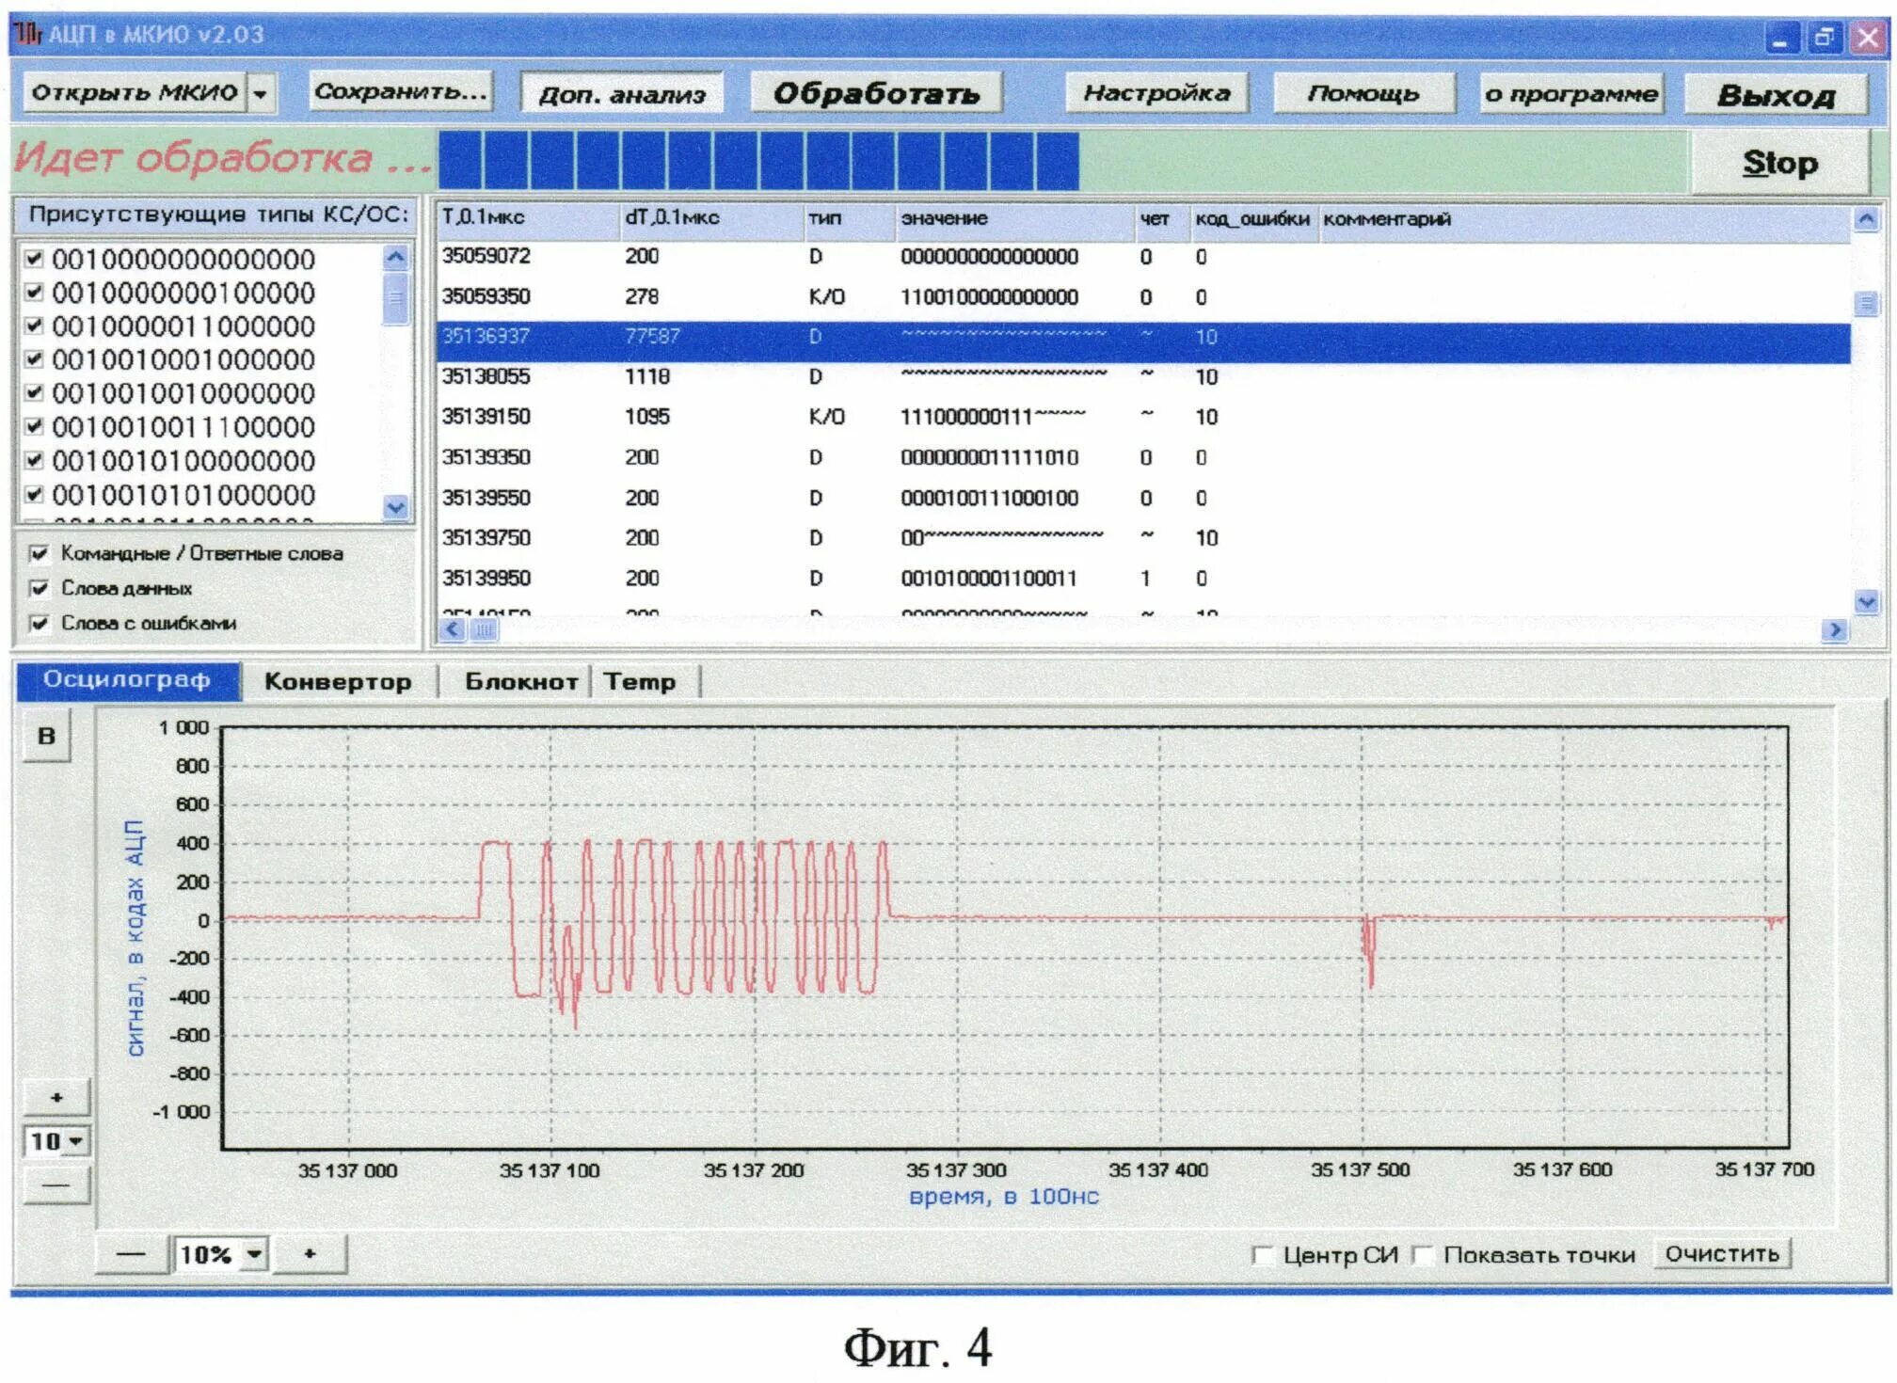1897x1383 pixels.
Task: Click the horizontal zoom plus button
Action: [310, 1254]
